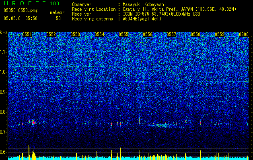Click the 0.7 kHz axis label
253x160 pixels.
click(x=4, y=132)
